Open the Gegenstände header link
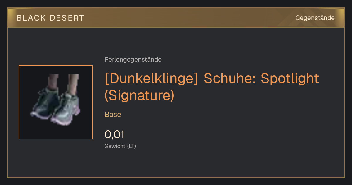The width and height of the screenshot is (352, 185). (x=315, y=18)
